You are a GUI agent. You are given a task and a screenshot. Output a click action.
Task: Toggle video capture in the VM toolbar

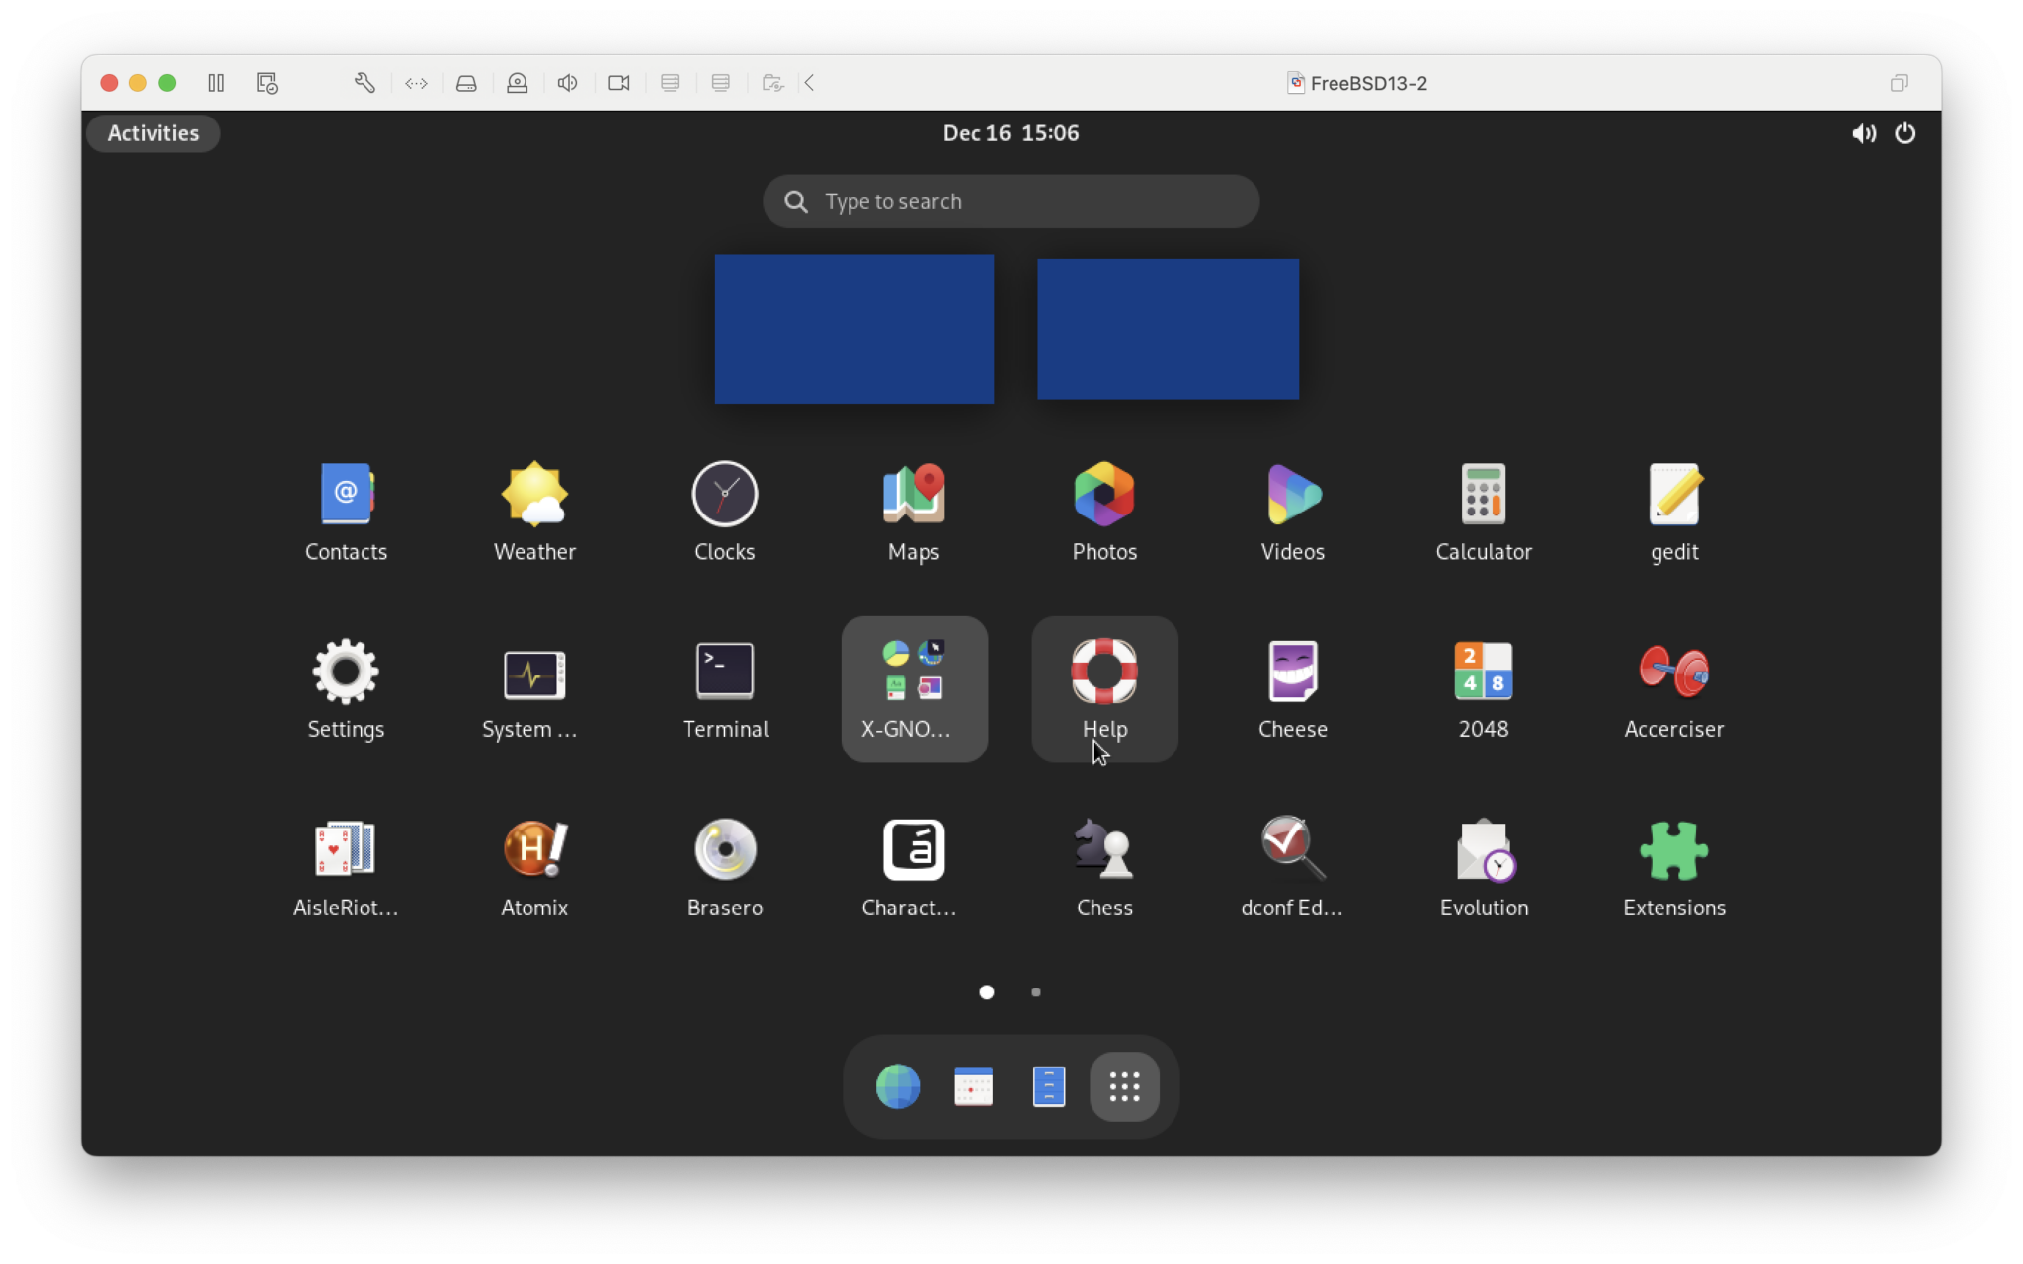[x=618, y=83]
